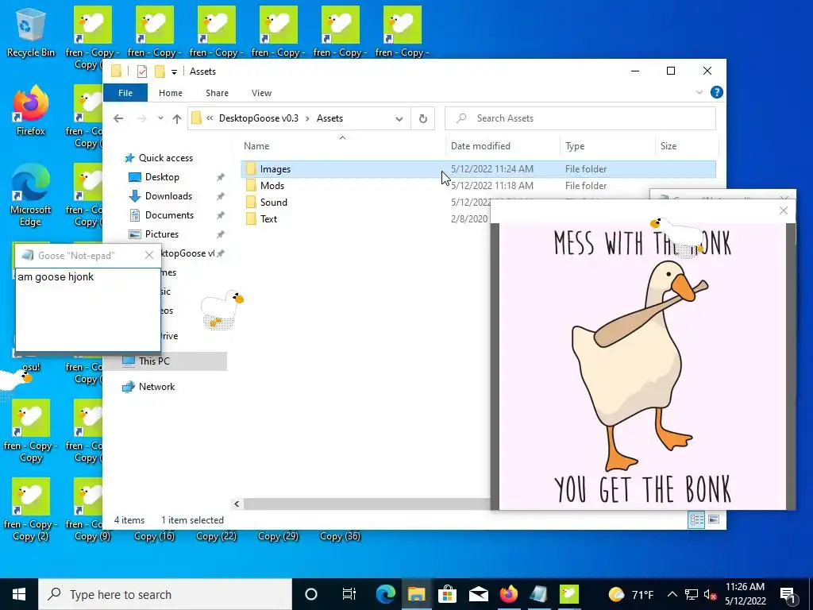The height and width of the screenshot is (610, 813).
Task: Select the Text folder row
Action: click(x=365, y=219)
